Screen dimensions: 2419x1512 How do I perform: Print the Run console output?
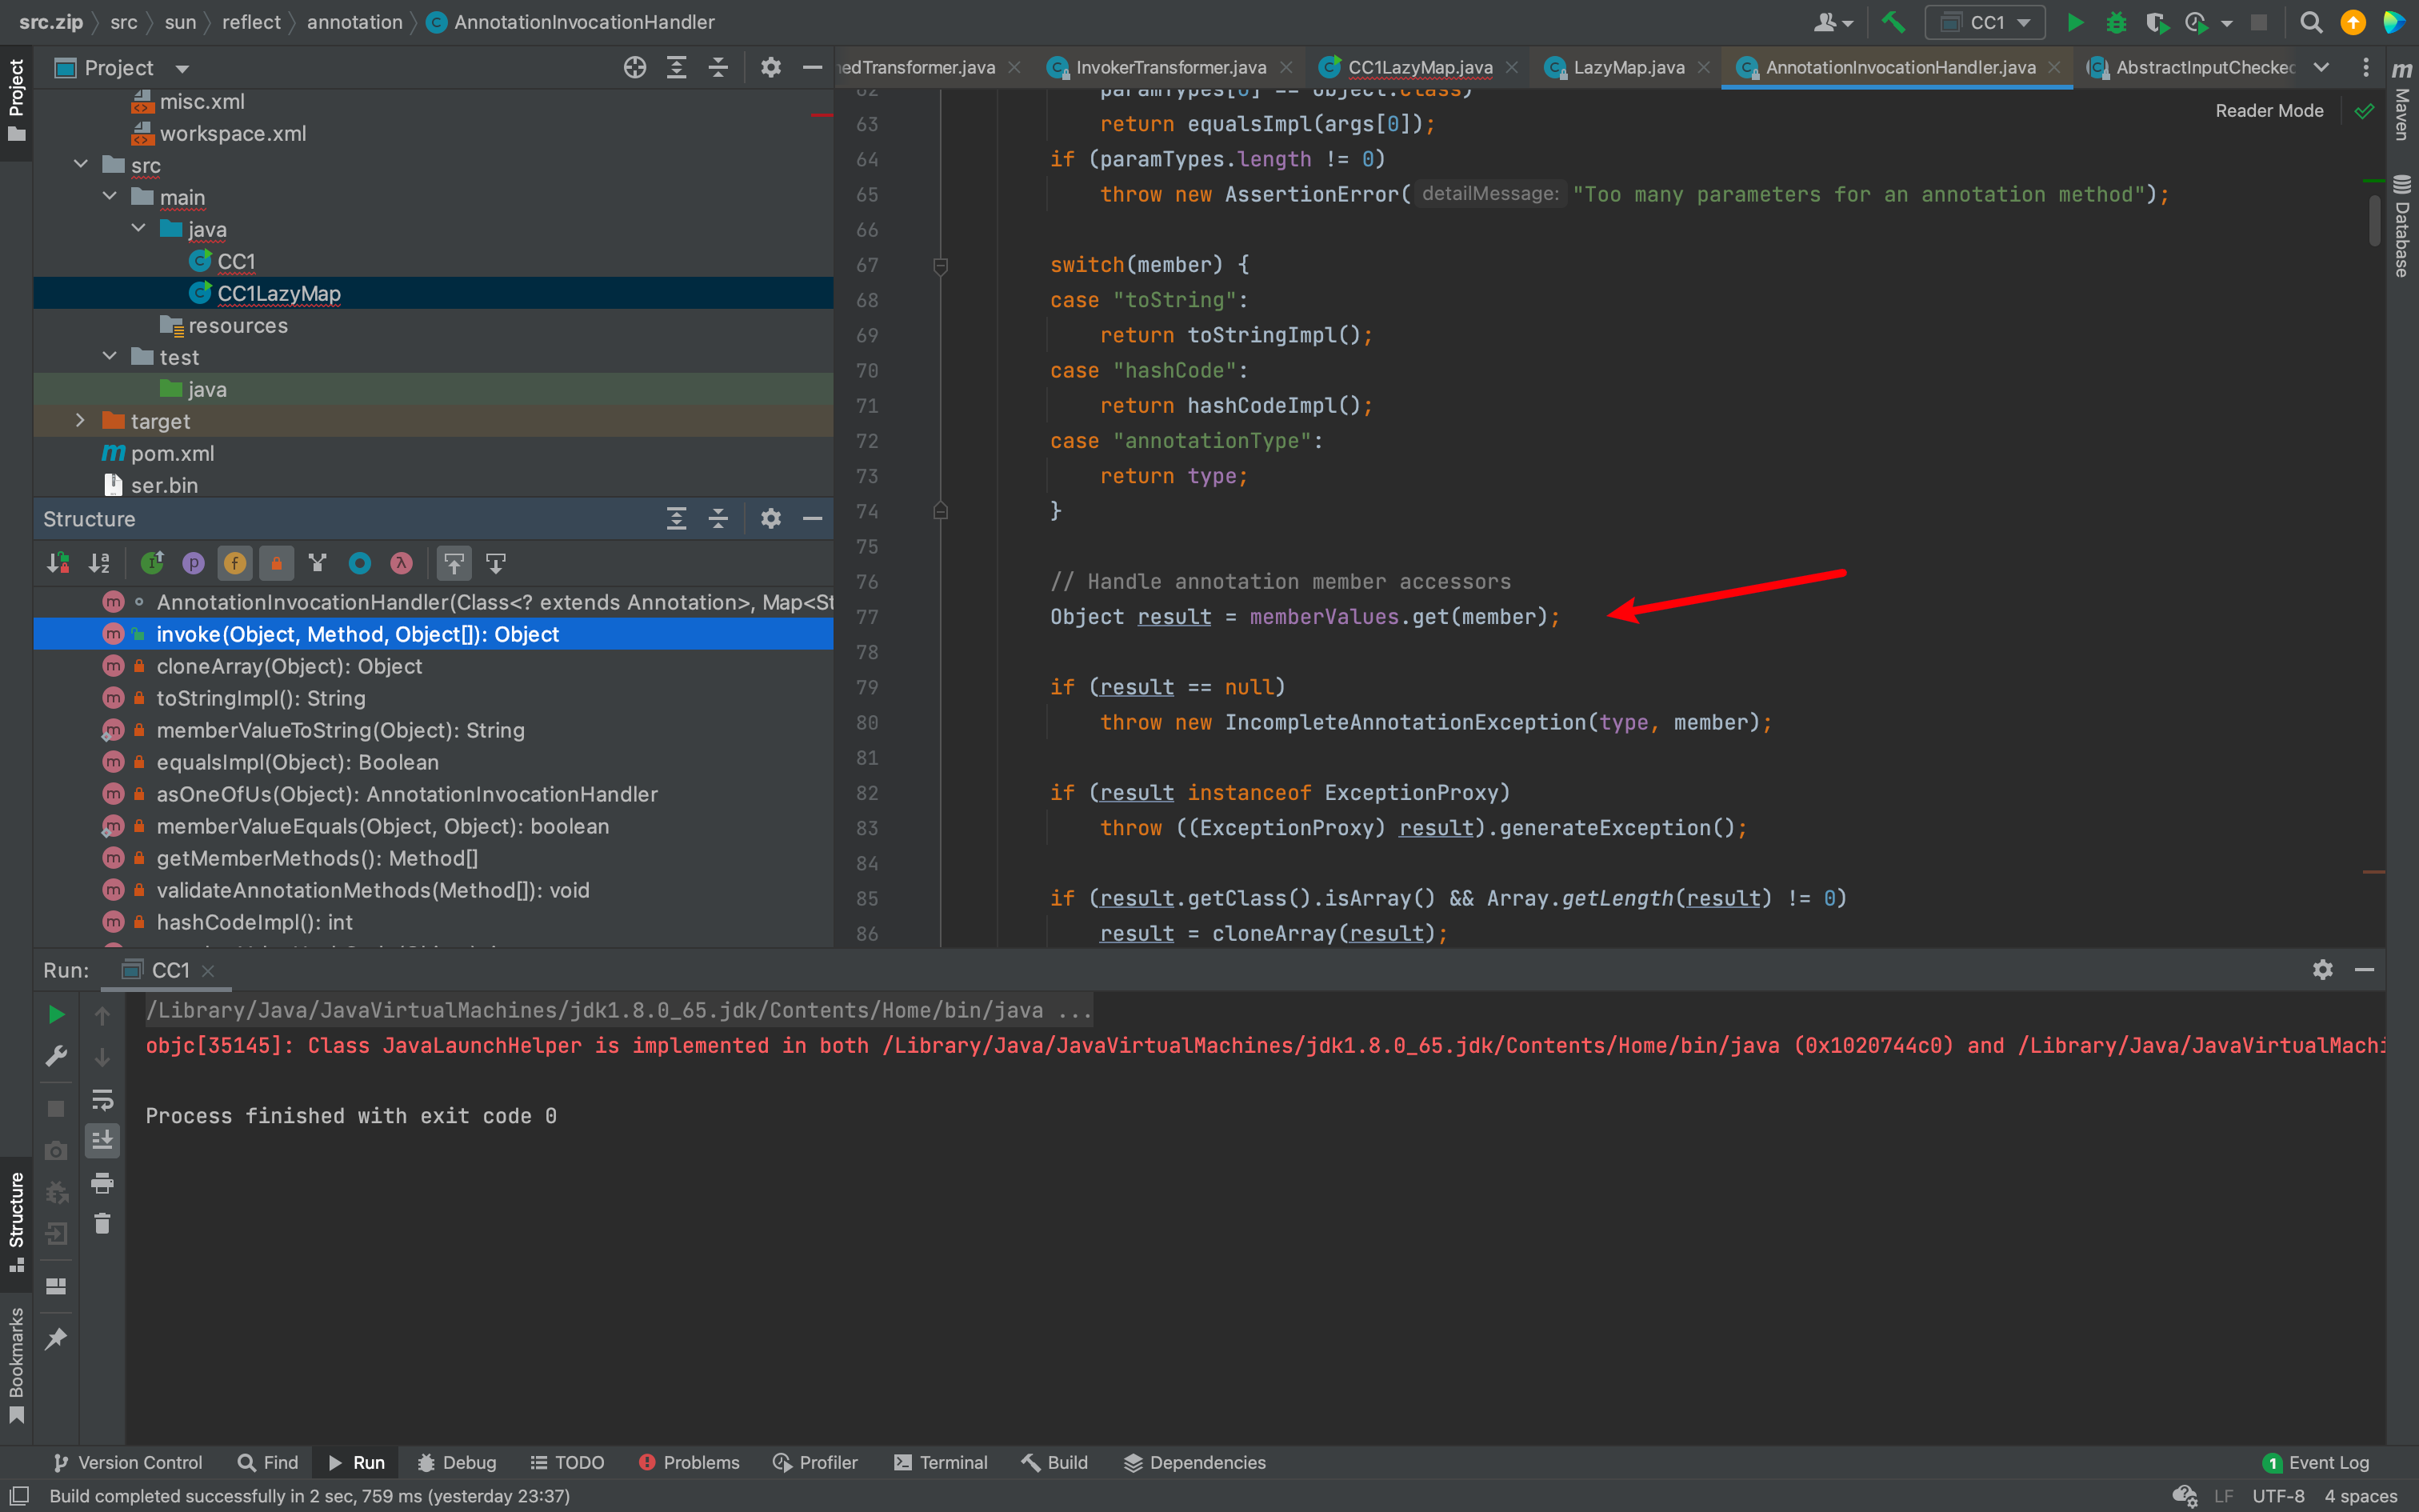tap(102, 1183)
